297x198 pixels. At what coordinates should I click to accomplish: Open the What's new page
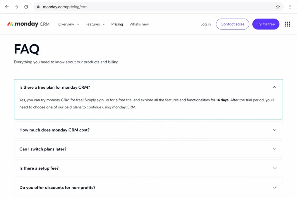139,24
